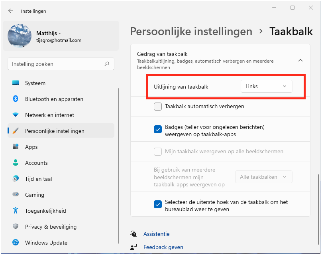Click the Windows Update icon
Screen dimensions: 322x255
[x=16, y=243]
